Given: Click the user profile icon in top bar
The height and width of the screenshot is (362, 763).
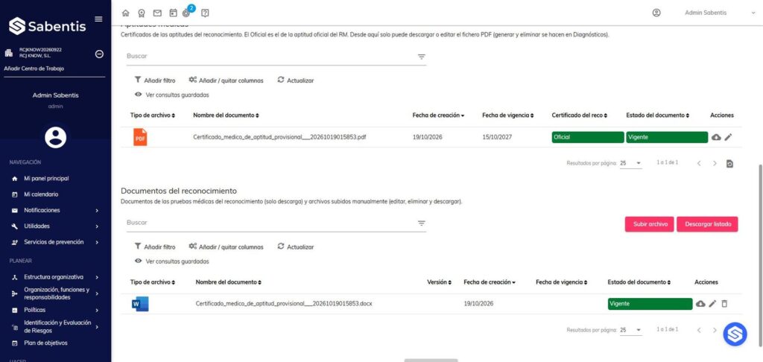Looking at the screenshot, I should click(x=656, y=13).
